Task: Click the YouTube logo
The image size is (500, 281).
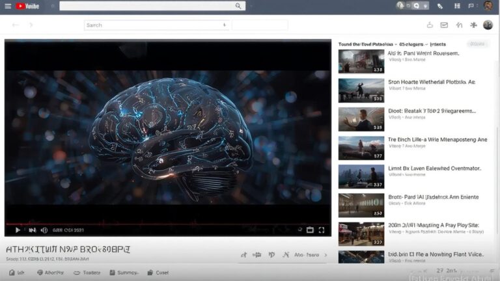Action: [27, 6]
